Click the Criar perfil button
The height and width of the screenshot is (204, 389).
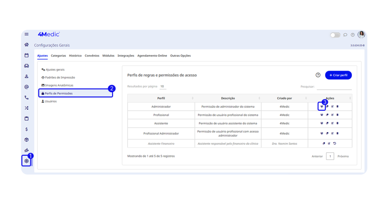coord(338,75)
